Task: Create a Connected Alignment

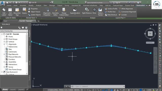Action: pyautogui.click(x=127, y=12)
